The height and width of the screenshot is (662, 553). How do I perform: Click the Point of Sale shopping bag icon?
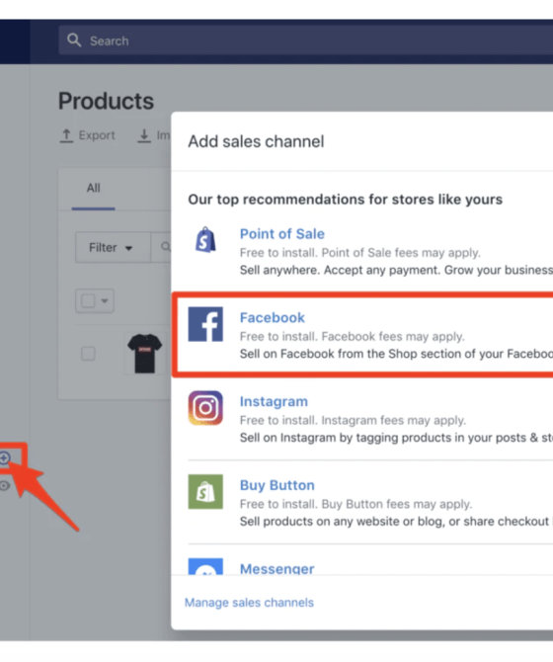205,240
